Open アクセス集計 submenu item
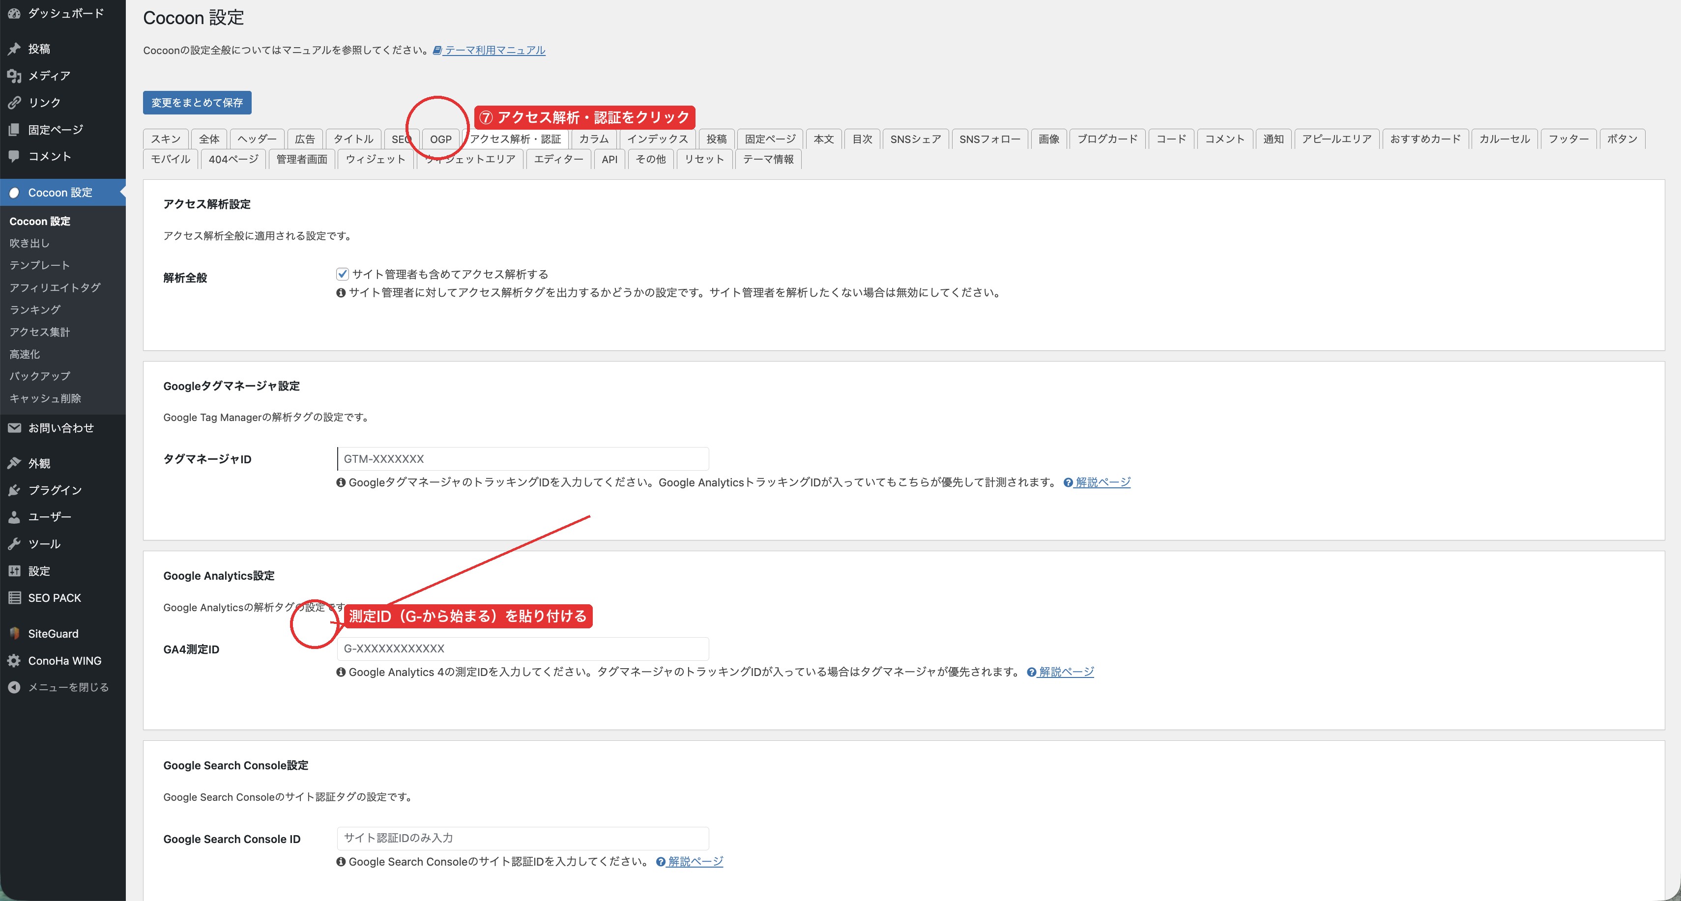The height and width of the screenshot is (901, 1681). [39, 332]
